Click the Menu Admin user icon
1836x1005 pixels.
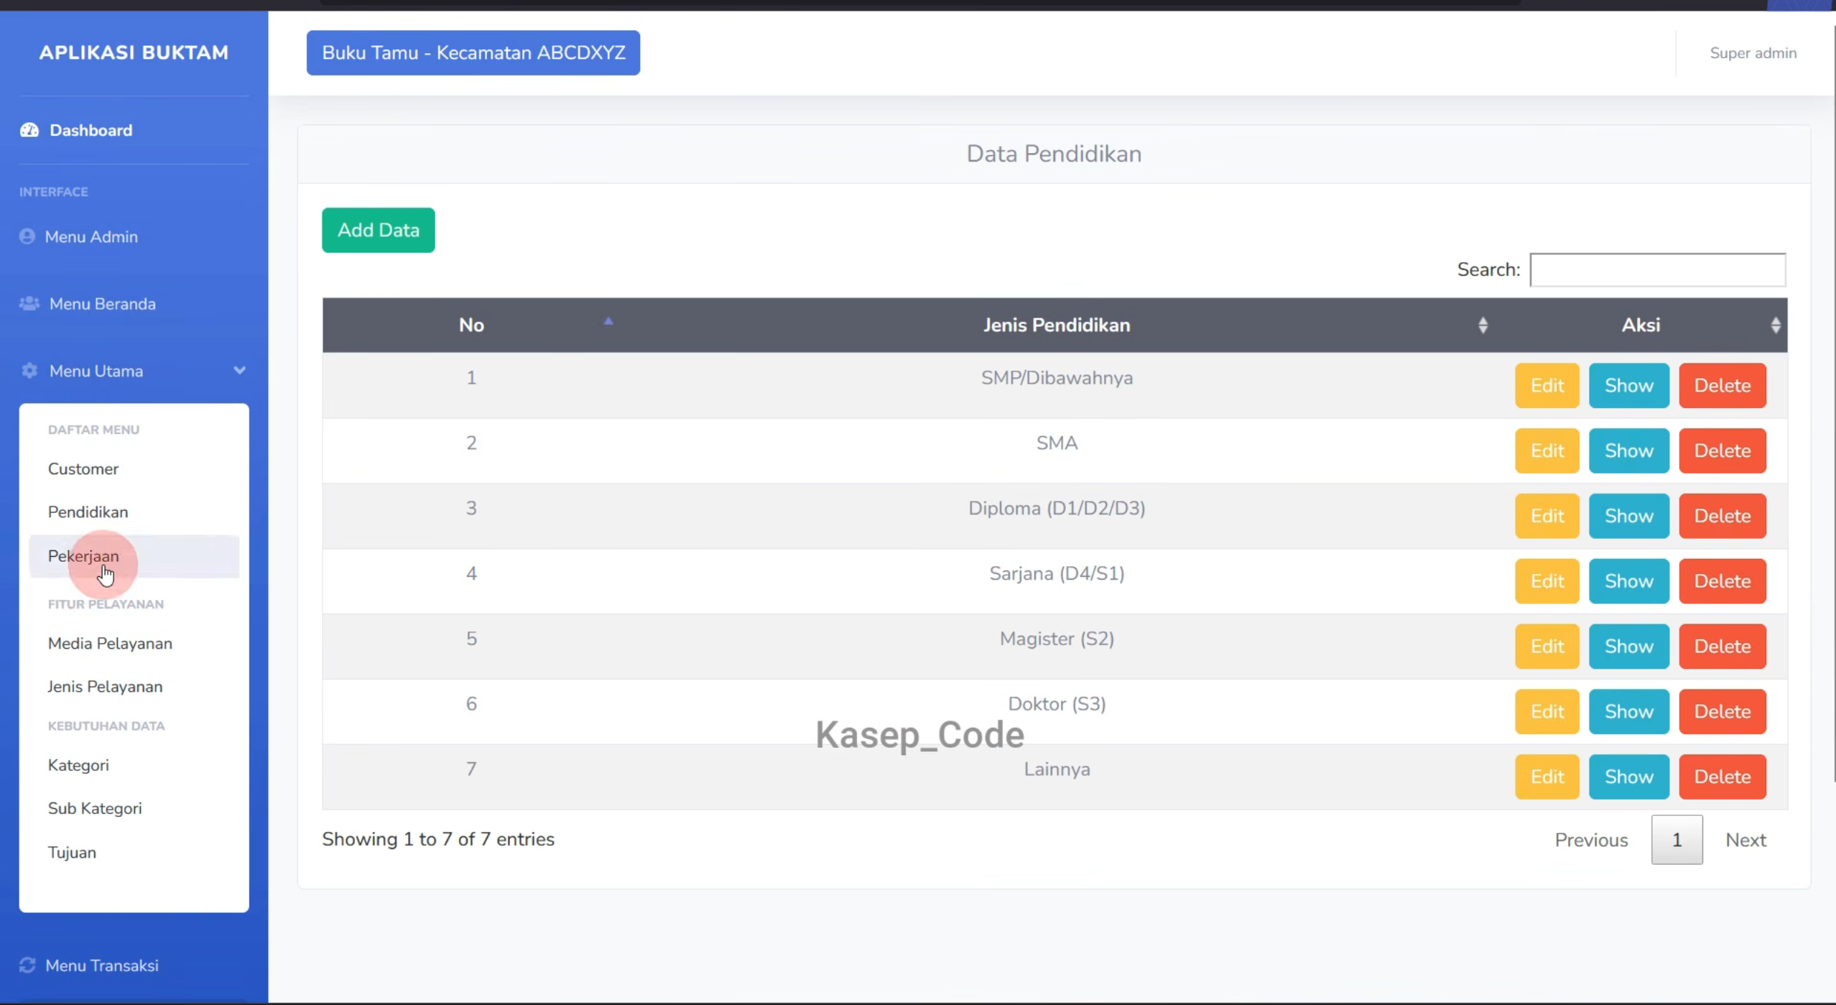27,236
